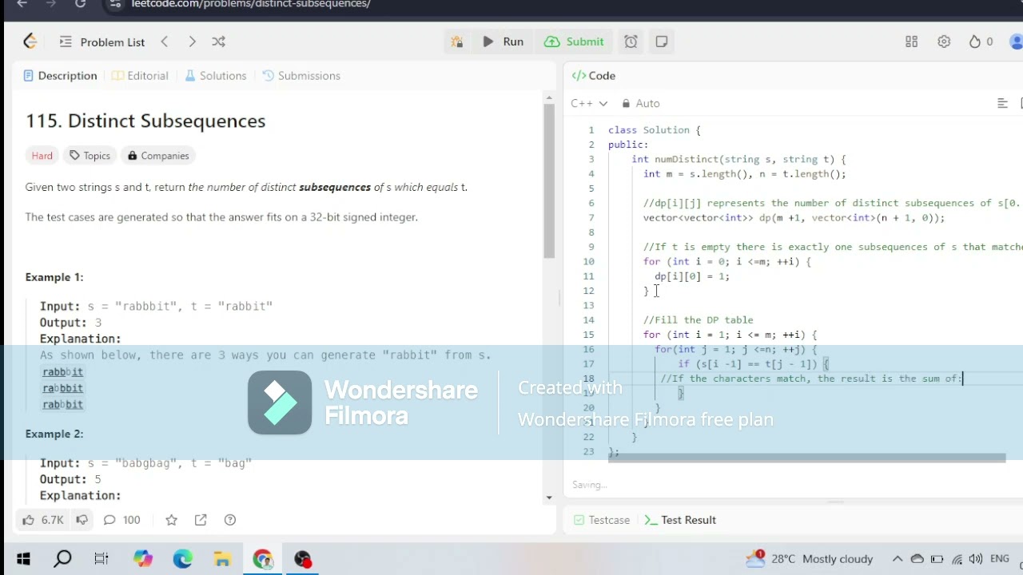The image size is (1023, 575).
Task: Click the Hard difficulty tag
Action: pos(42,156)
